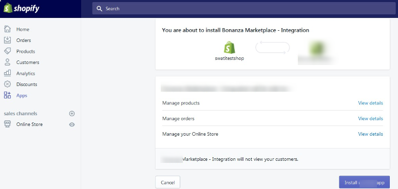This screenshot has width=398, height=189.
Task: View Online Store via eye icon
Action: (x=72, y=124)
